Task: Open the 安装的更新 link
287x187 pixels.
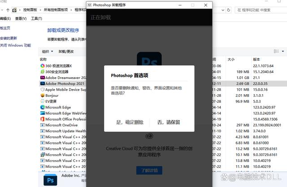Action: pyautogui.click(x=9, y=38)
